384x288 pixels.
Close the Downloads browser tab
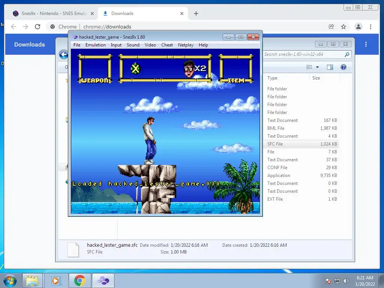(182, 13)
